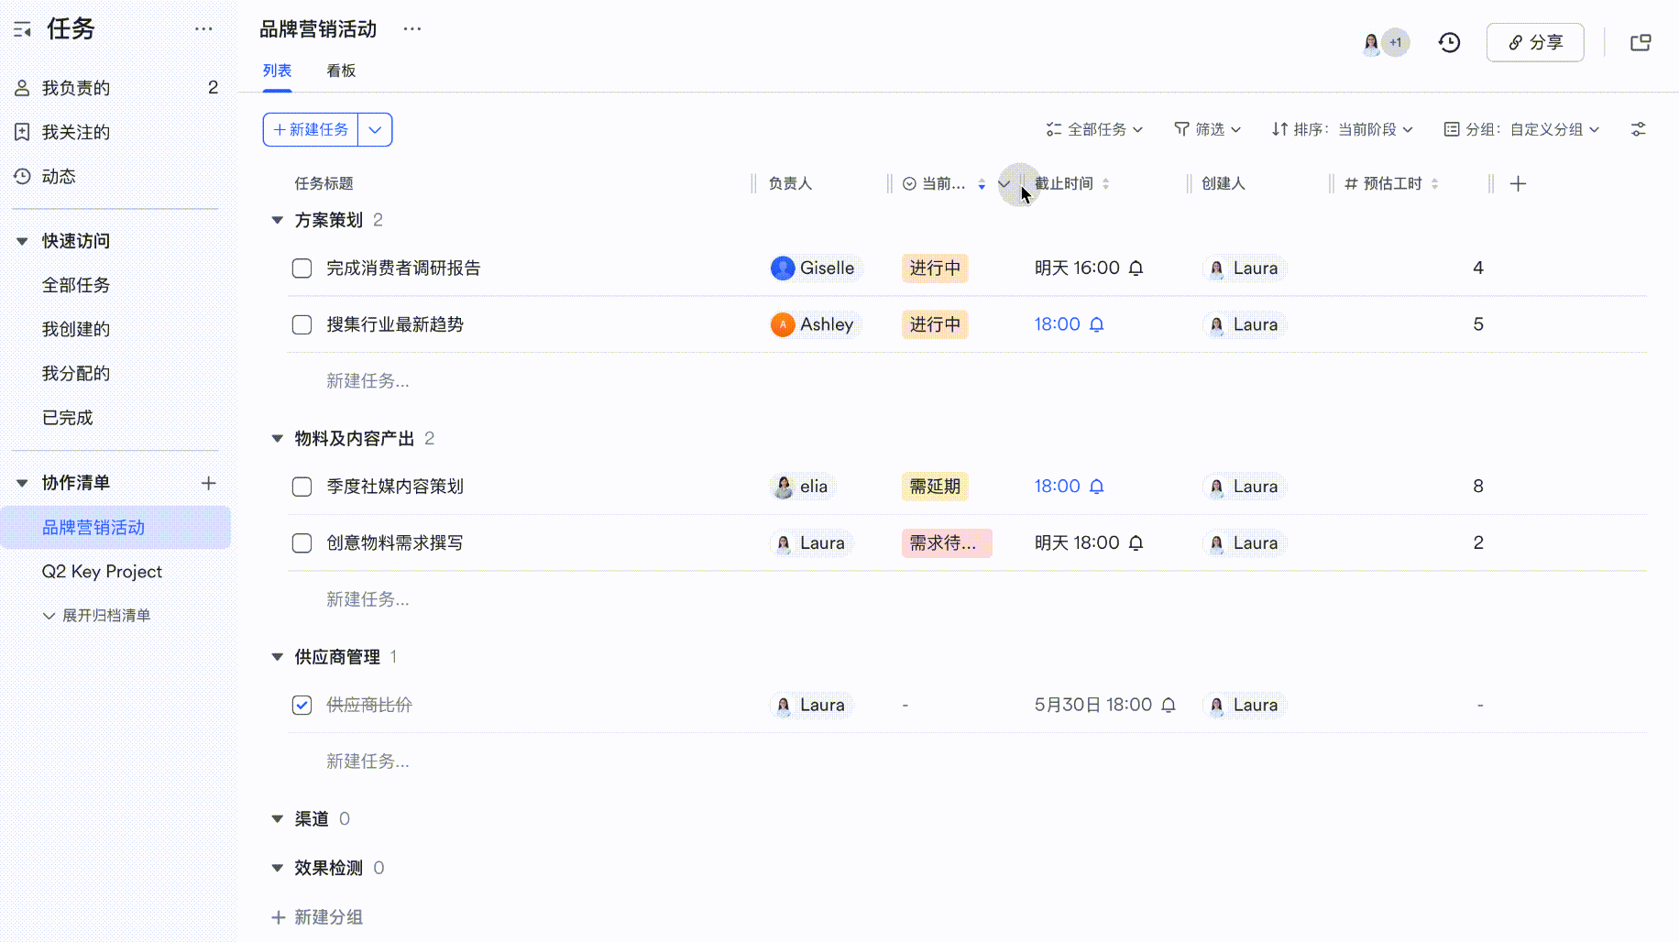The height and width of the screenshot is (942, 1679).
Task: Open the 筛选 filter panel
Action: (x=1207, y=129)
